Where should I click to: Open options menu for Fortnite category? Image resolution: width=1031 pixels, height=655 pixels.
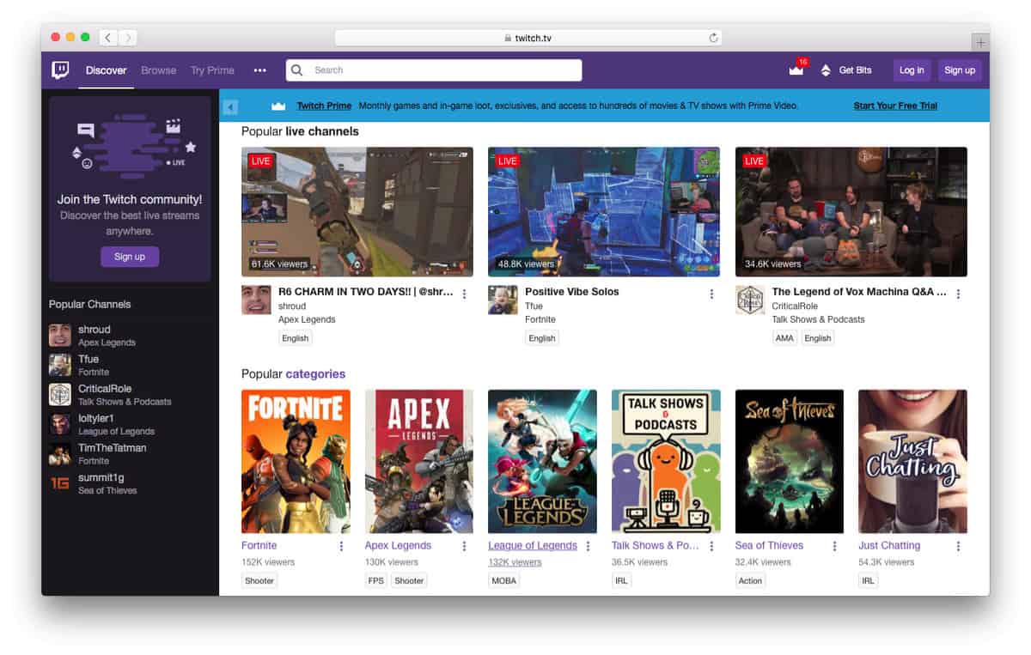click(x=341, y=546)
